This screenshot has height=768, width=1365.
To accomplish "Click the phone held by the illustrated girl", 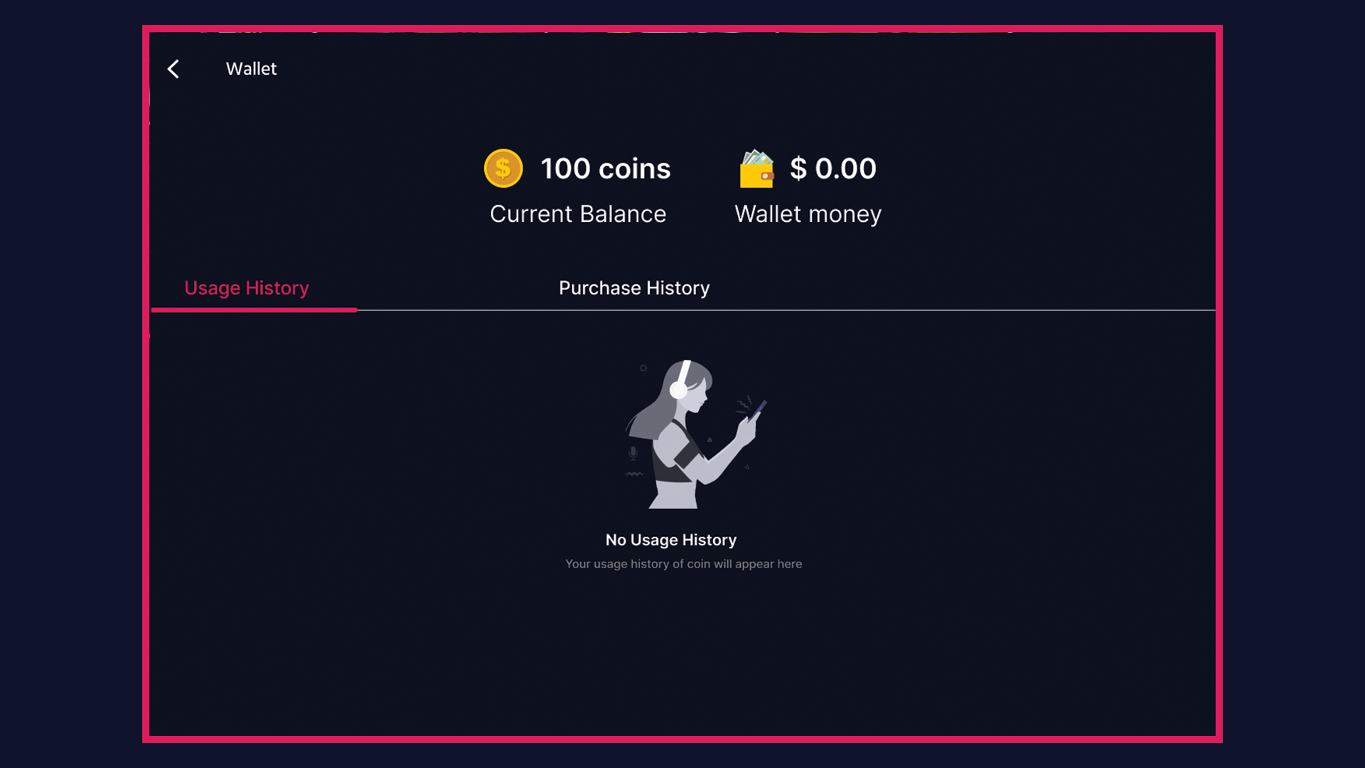I will pyautogui.click(x=758, y=410).
